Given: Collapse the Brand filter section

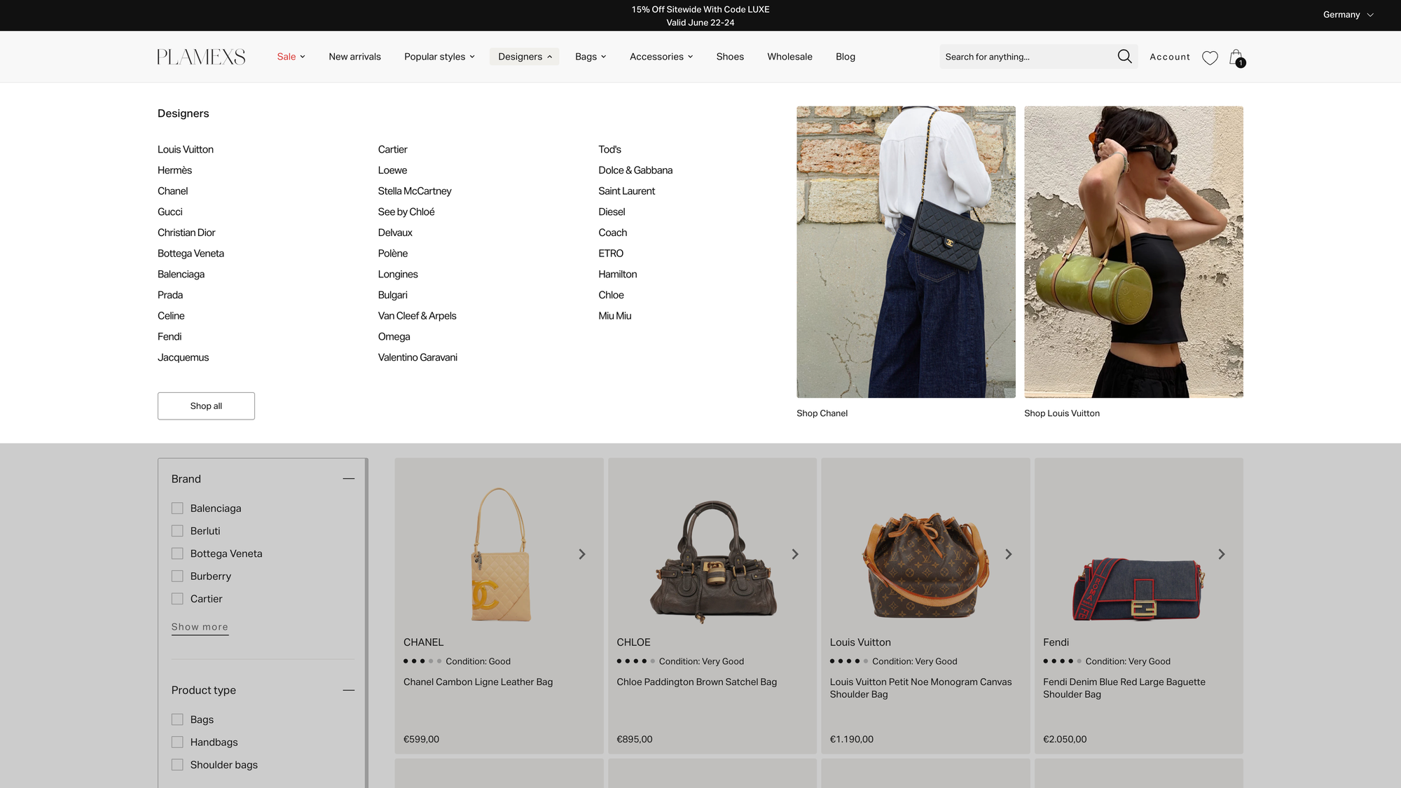Looking at the screenshot, I should pos(349,479).
